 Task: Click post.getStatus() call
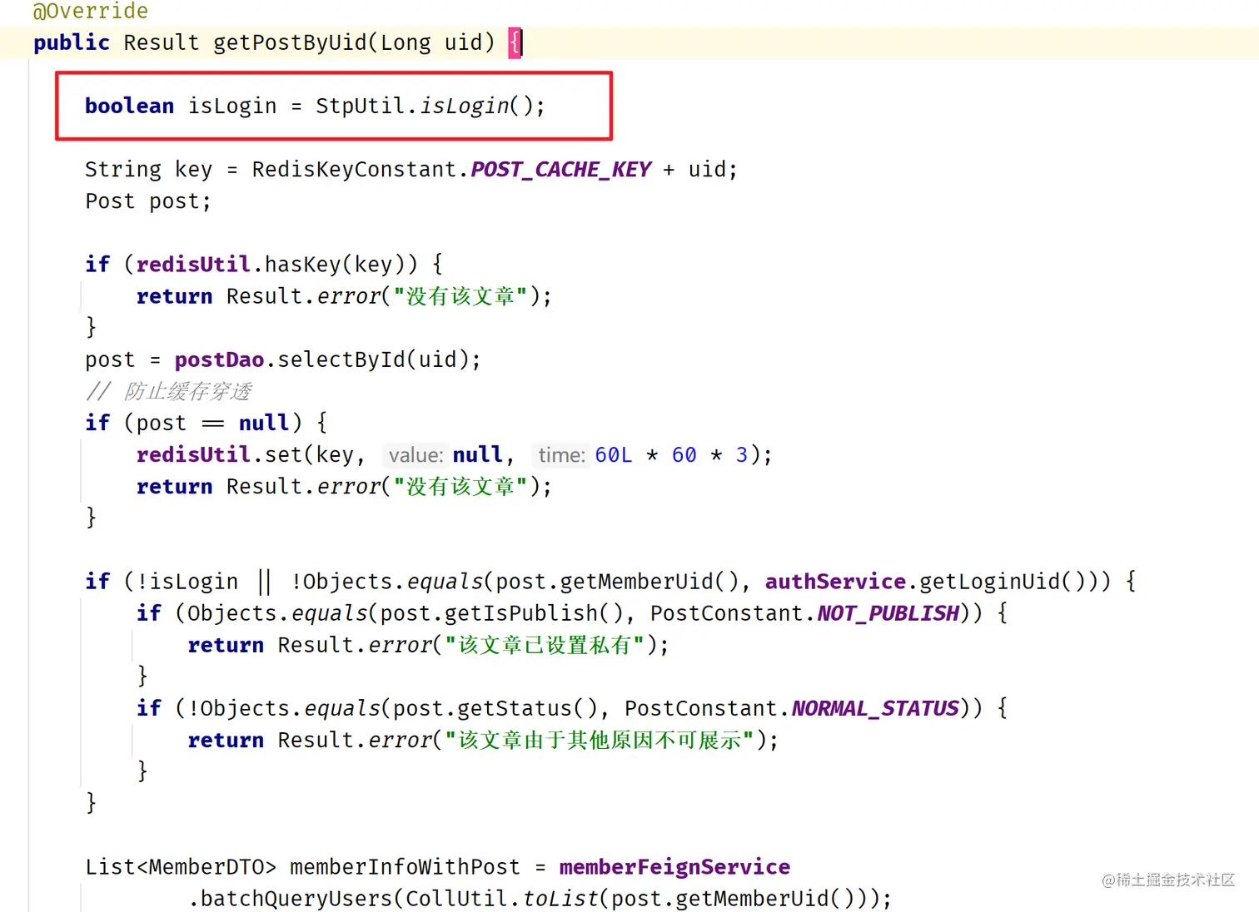click(495, 708)
